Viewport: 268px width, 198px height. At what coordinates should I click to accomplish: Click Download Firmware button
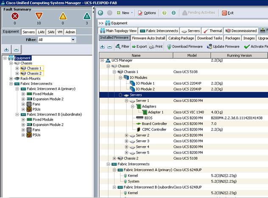coord(185,47)
